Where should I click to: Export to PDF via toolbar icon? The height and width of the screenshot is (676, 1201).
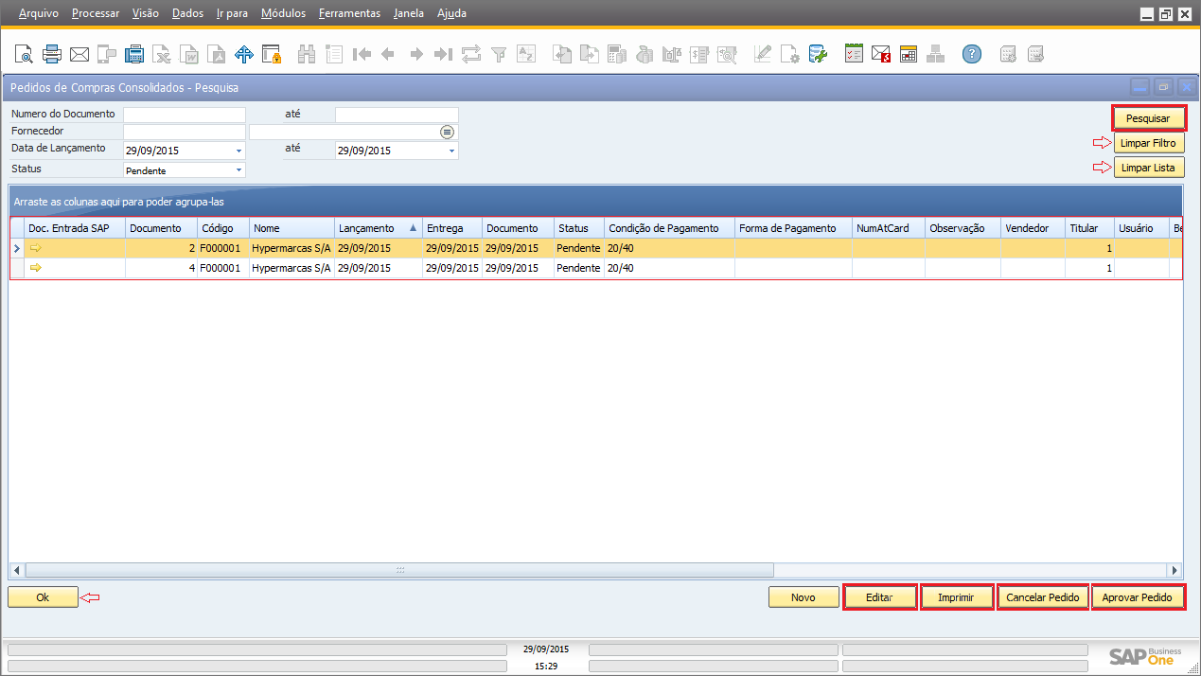click(218, 54)
